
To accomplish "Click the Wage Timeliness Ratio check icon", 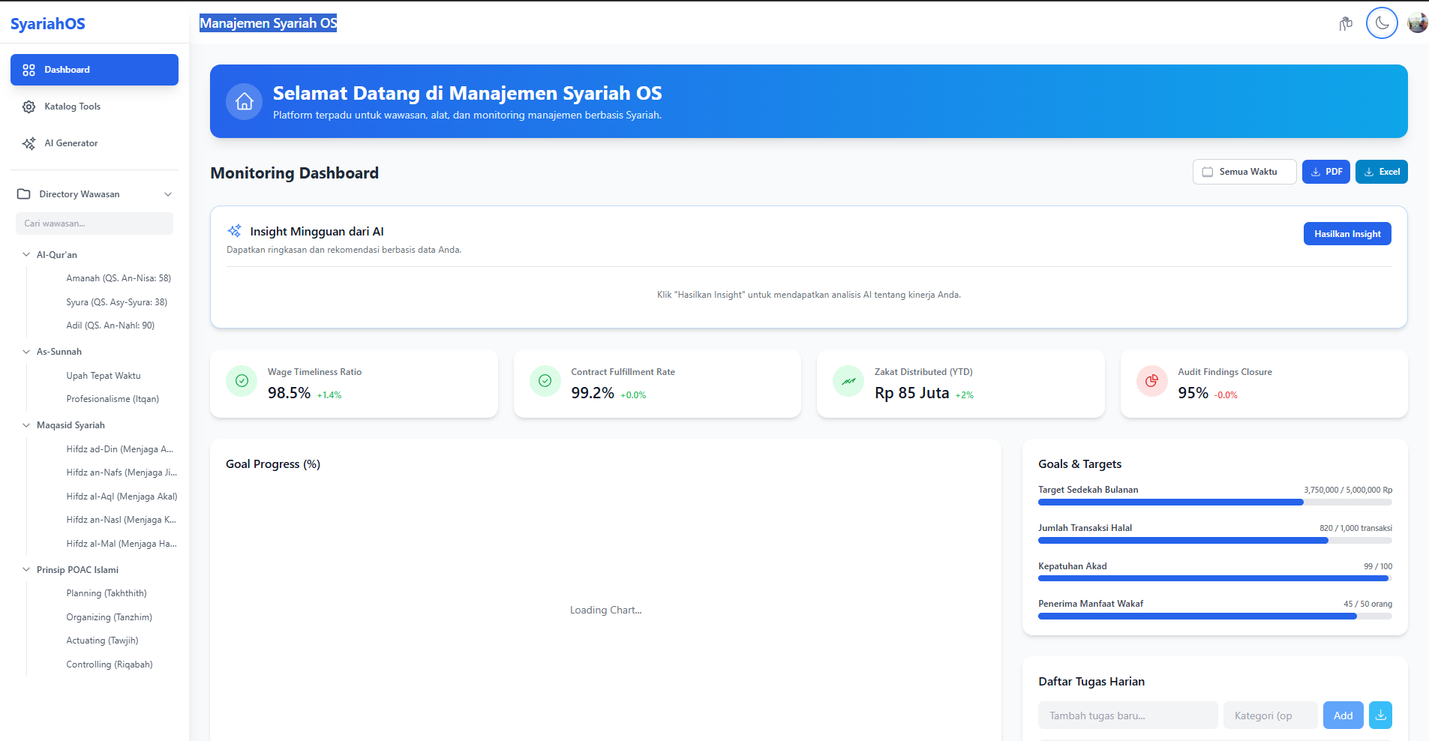I will click(242, 381).
